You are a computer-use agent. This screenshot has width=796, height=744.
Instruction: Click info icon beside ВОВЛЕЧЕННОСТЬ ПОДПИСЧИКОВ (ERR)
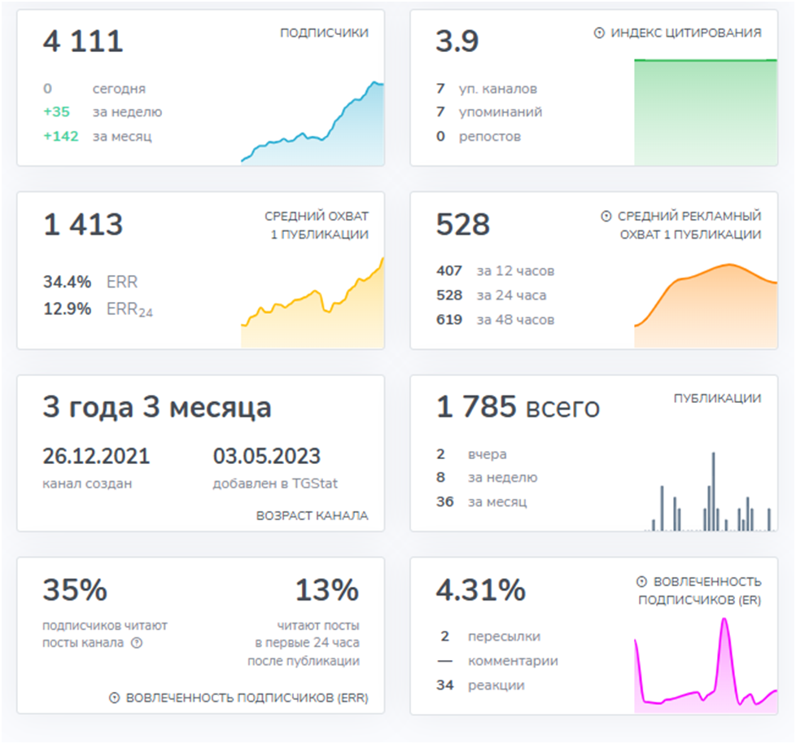point(114,698)
